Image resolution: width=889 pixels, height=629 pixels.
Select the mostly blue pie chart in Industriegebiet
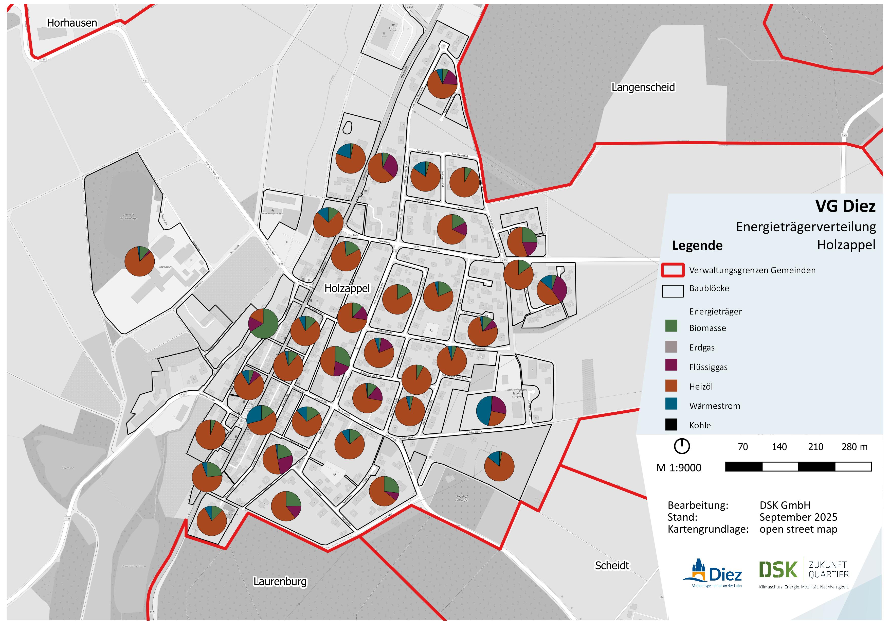(x=491, y=411)
